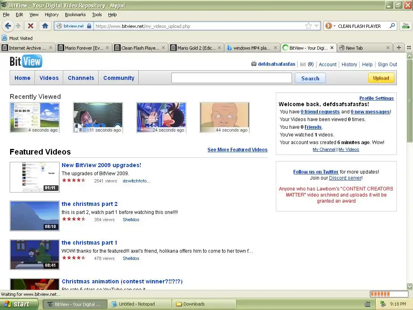The height and width of the screenshot is (310, 413).
Task: Click the padlock site identity icon
Action: pos(89,26)
